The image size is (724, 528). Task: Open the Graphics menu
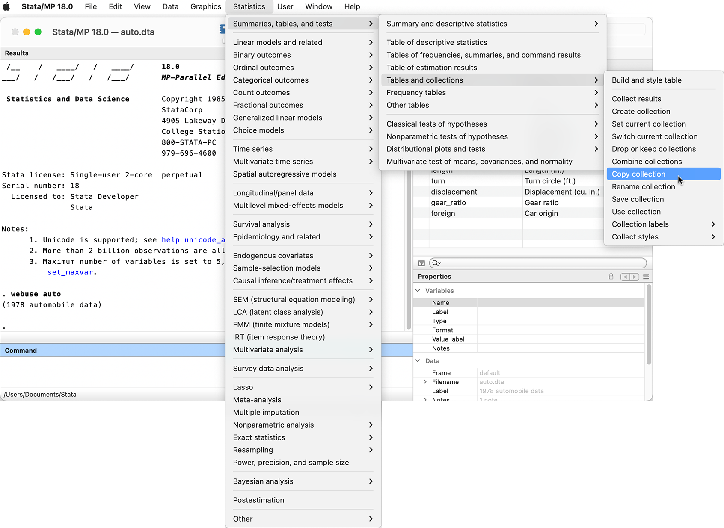click(206, 6)
